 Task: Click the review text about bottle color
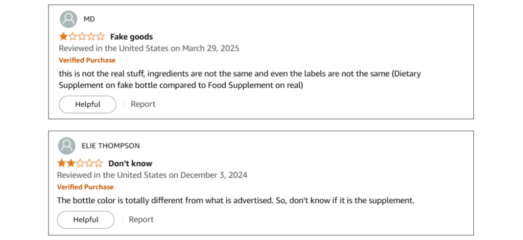(235, 200)
